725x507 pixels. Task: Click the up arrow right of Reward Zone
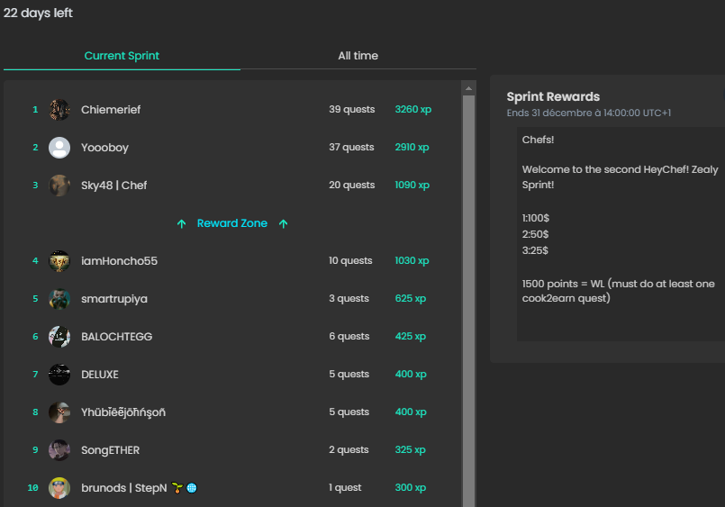pyautogui.click(x=284, y=223)
